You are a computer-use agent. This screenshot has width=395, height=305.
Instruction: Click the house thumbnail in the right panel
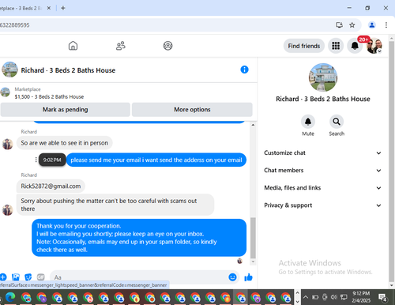tap(323, 77)
